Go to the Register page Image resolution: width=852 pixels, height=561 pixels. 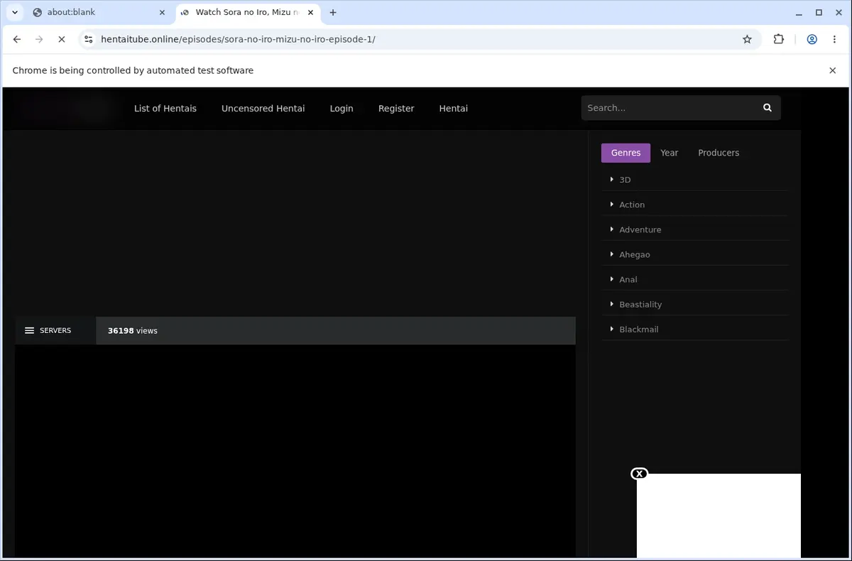(396, 108)
